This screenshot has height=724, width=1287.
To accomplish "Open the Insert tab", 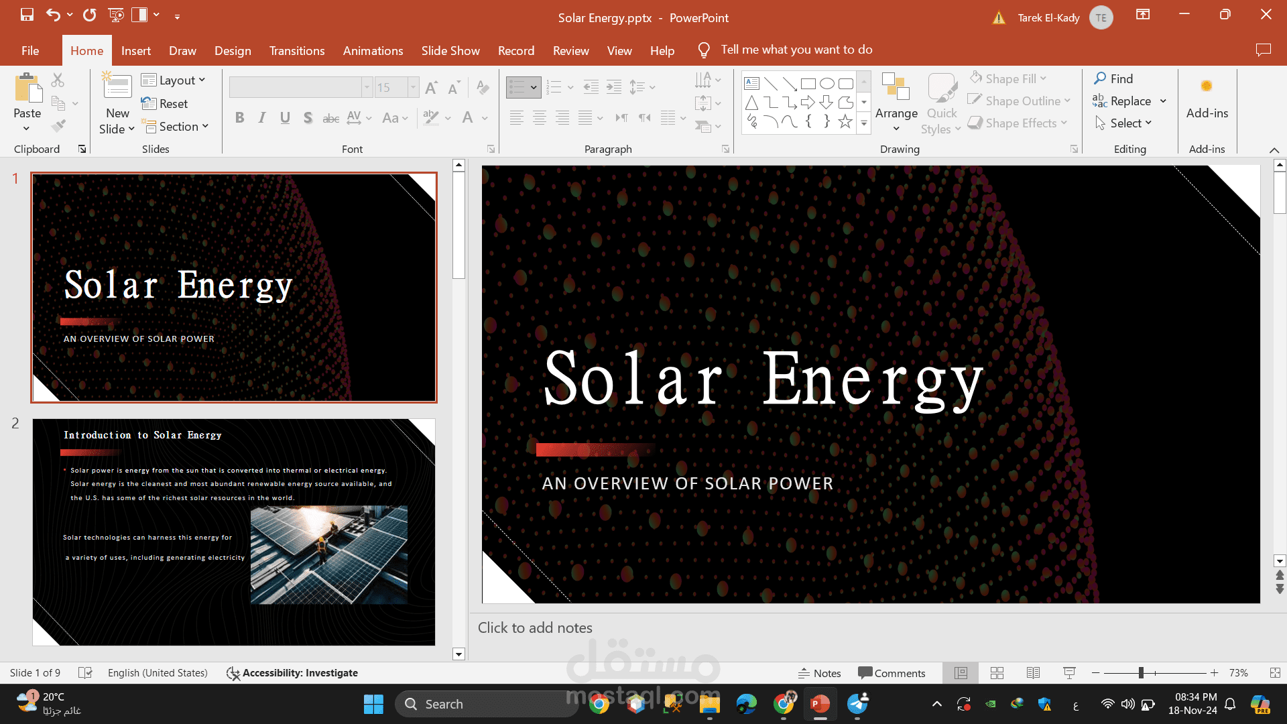I will (136, 50).
